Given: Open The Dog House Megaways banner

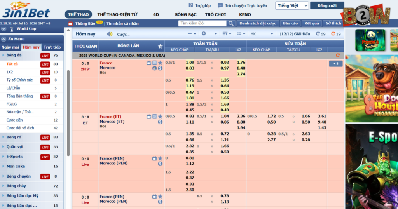Looking at the screenshot, I should tap(371, 89).
